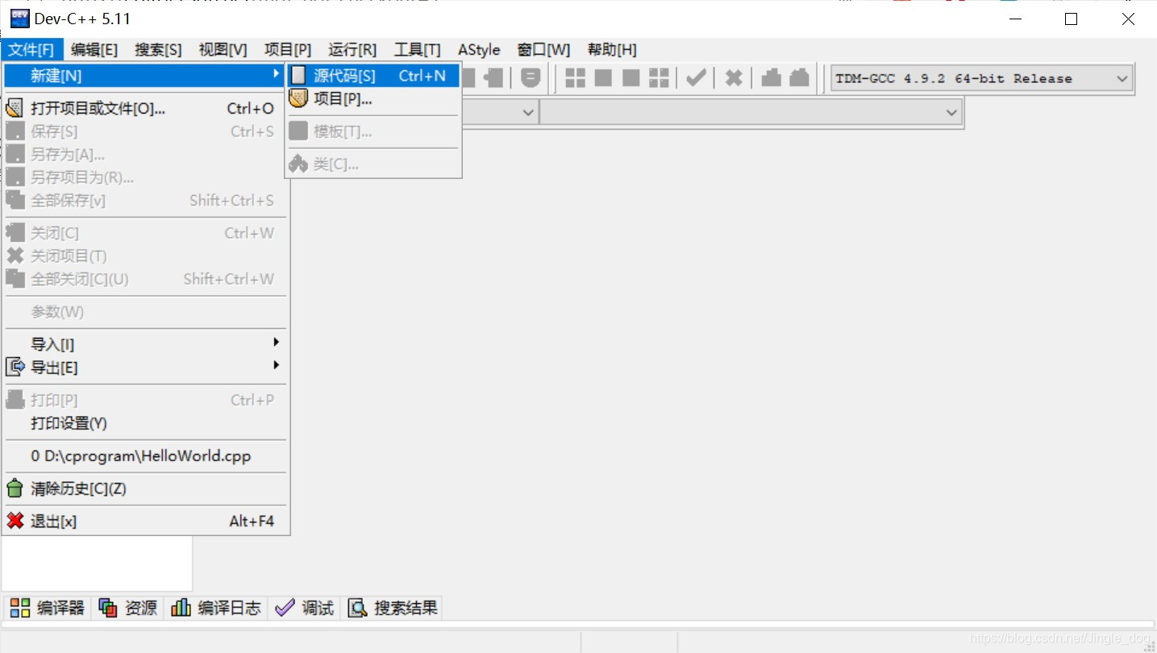Click the Rebuild All toolbar icon
1157x653 pixels.
[660, 77]
